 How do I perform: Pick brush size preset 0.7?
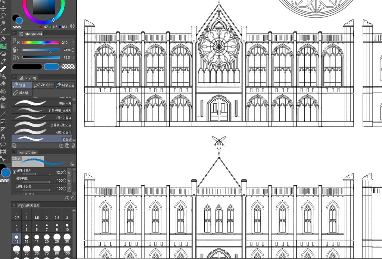pos(17,215)
